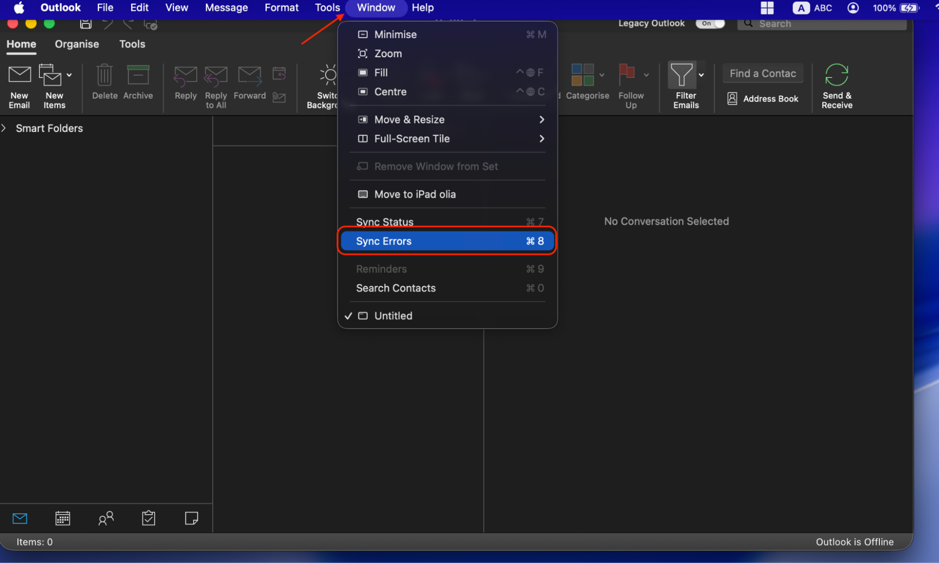The height and width of the screenshot is (563, 939).
Task: Open the Outlook application menu
Action: pos(61,8)
